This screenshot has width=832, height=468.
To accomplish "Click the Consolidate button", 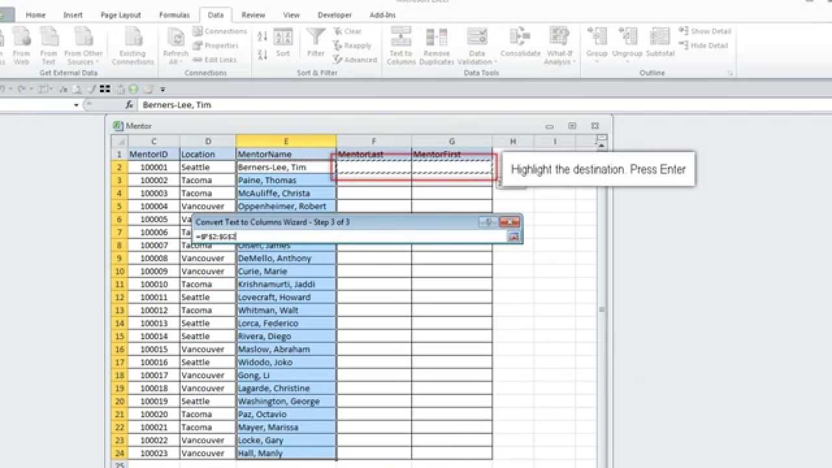I will pos(521,43).
